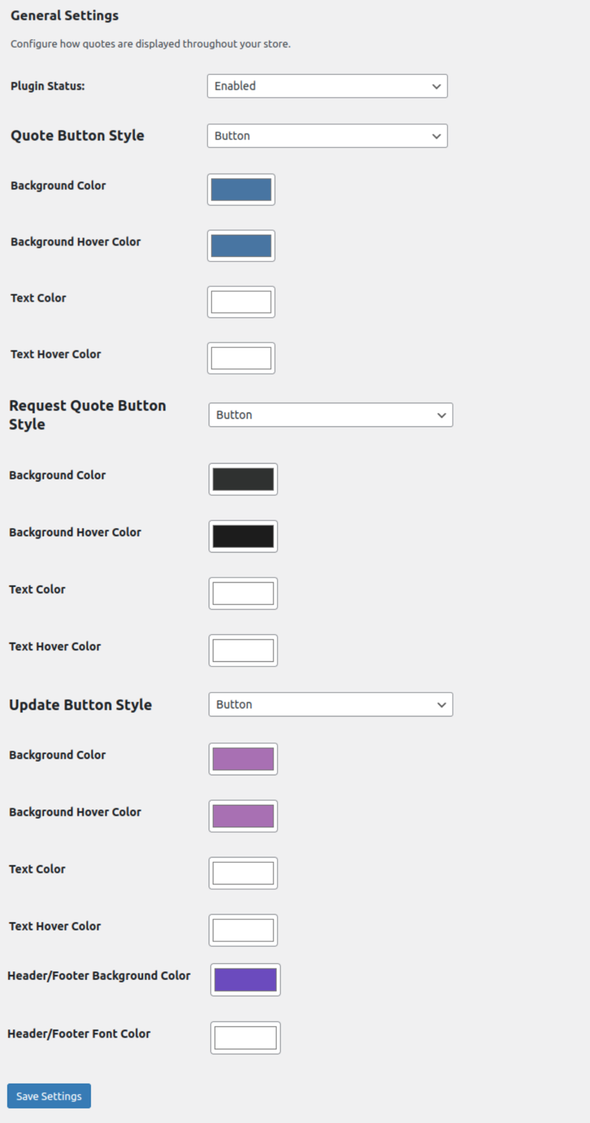Open the Request Quote Button Style dropdown
Viewport: 590px width, 1123px height.
pyautogui.click(x=330, y=415)
